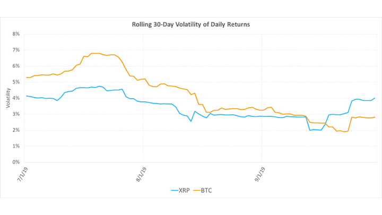The width and height of the screenshot is (382, 215).
Task: Click the 7% y-axis label
Action: pyautogui.click(x=16, y=50)
